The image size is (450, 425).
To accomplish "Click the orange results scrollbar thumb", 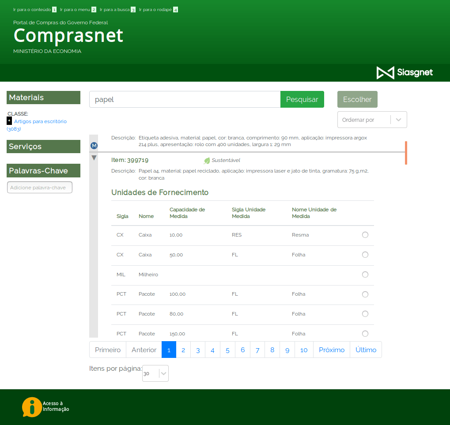I will tap(406, 153).
